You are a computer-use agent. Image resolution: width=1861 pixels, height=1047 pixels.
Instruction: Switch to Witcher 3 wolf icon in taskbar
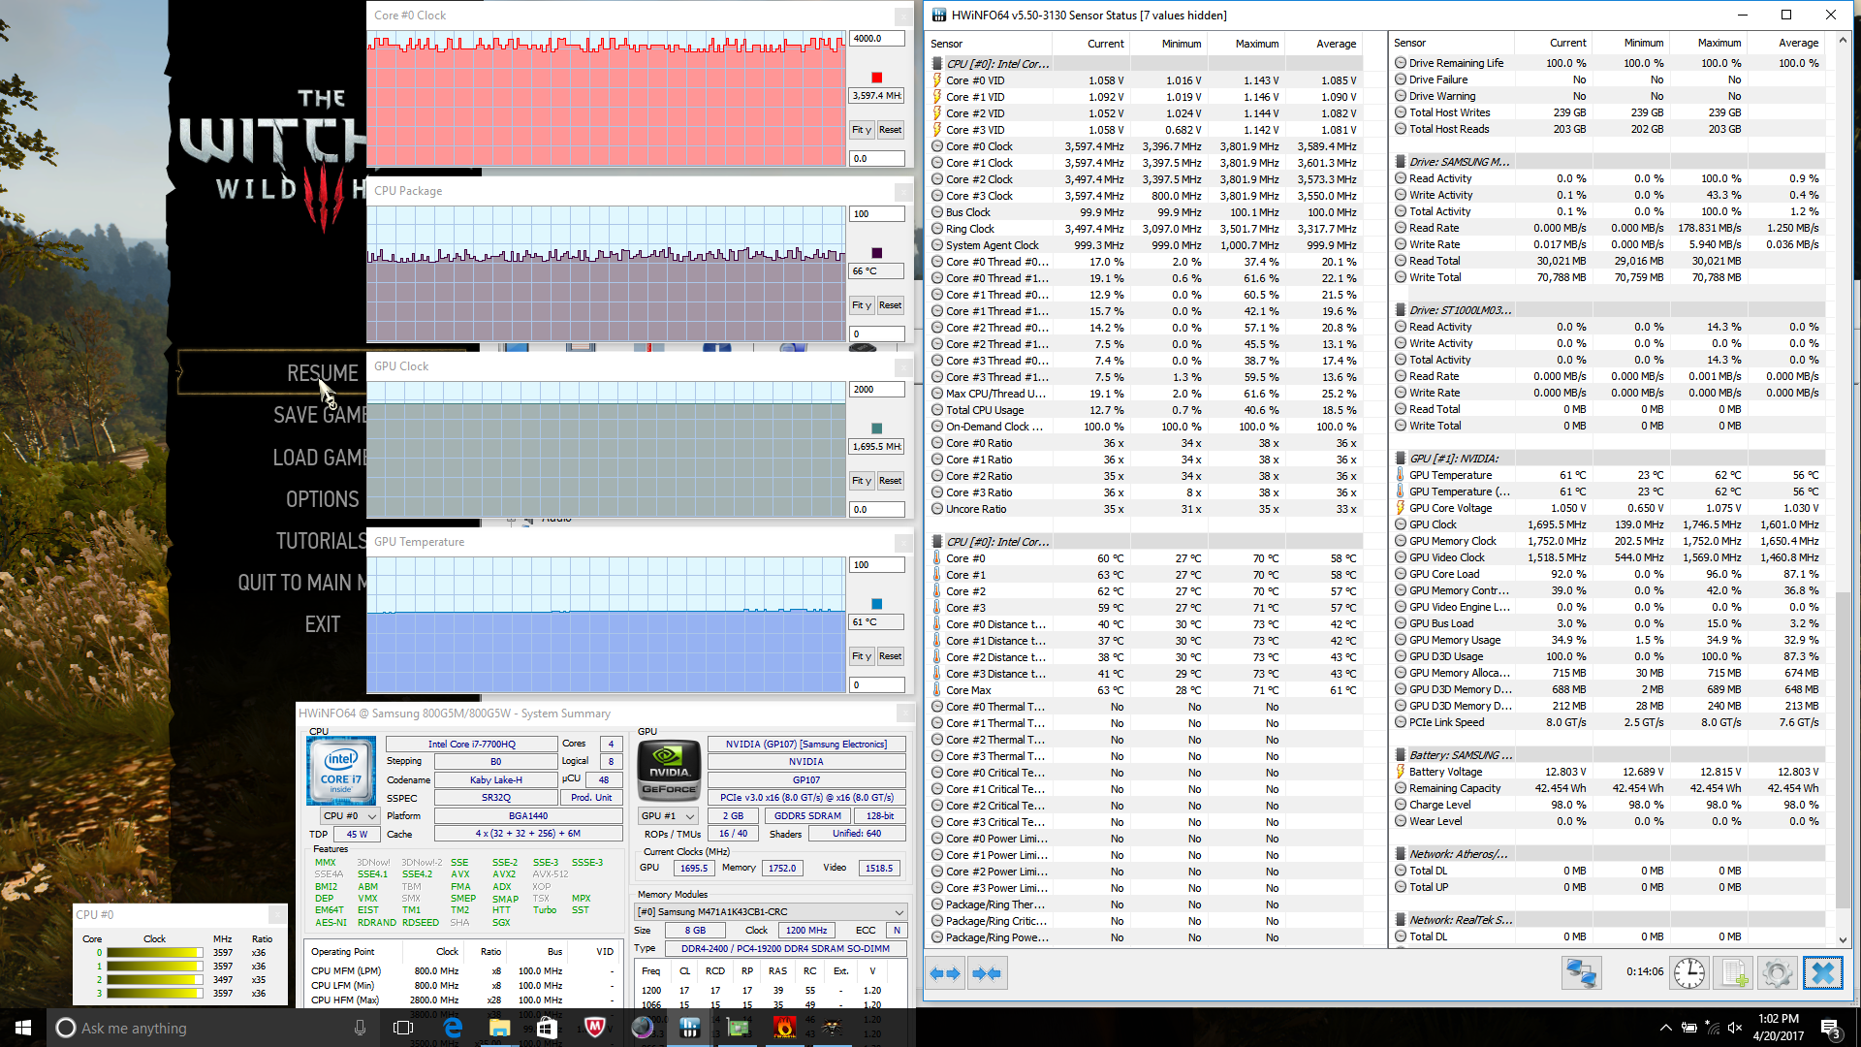(x=832, y=1028)
